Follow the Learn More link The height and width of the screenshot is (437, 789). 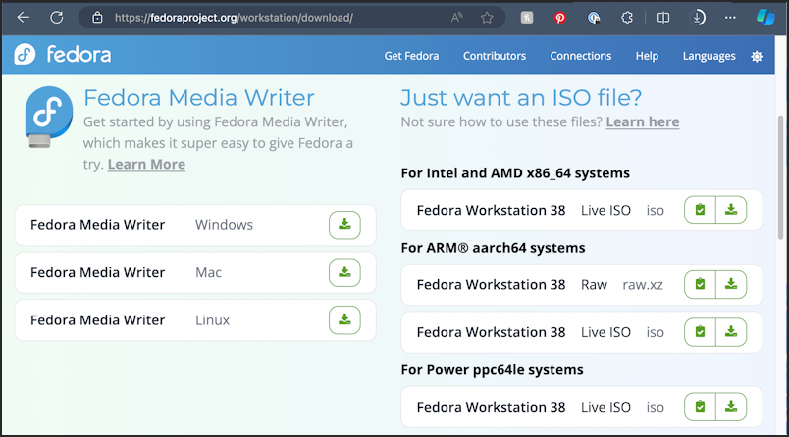[146, 165]
